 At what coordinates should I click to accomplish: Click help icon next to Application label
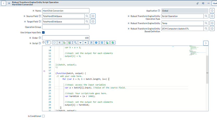click(x=159, y=11)
